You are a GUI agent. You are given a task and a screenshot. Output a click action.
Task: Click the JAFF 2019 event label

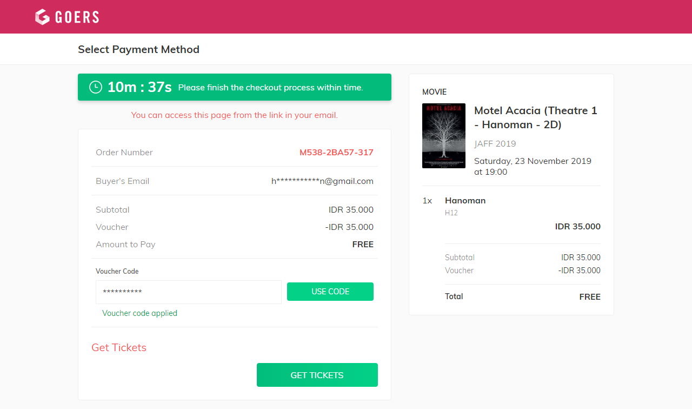pyautogui.click(x=495, y=144)
